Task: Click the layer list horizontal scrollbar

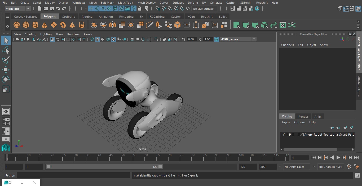Action: click(310, 149)
